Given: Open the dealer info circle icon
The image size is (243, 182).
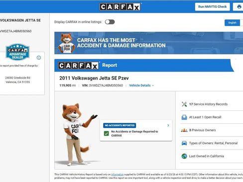Looking at the screenshot, I should tap(39, 58).
